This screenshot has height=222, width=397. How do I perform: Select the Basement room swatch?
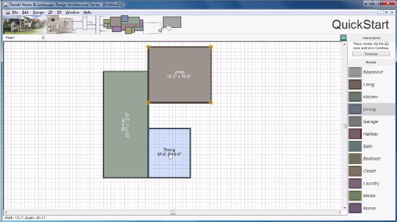pyautogui.click(x=355, y=72)
